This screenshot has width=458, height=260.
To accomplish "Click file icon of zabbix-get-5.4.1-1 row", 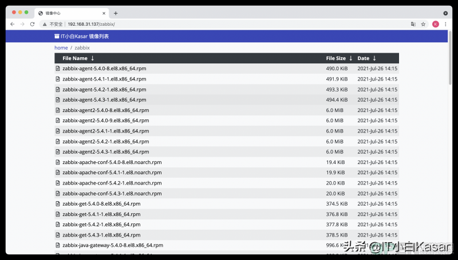I will pyautogui.click(x=58, y=214).
